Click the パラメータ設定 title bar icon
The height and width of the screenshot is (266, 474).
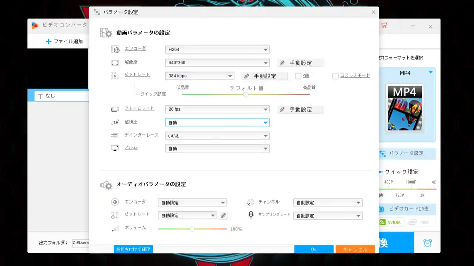tap(97, 12)
